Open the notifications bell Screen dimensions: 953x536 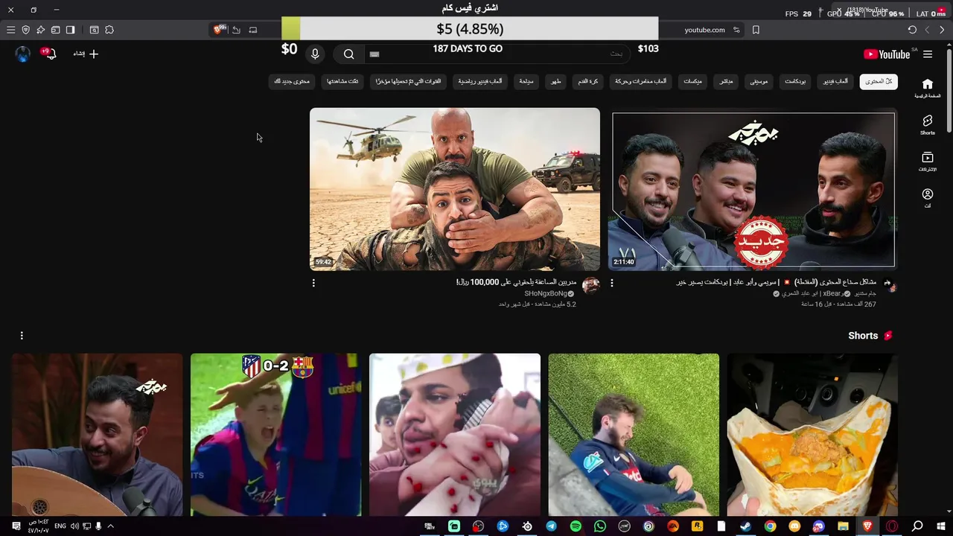(x=50, y=54)
